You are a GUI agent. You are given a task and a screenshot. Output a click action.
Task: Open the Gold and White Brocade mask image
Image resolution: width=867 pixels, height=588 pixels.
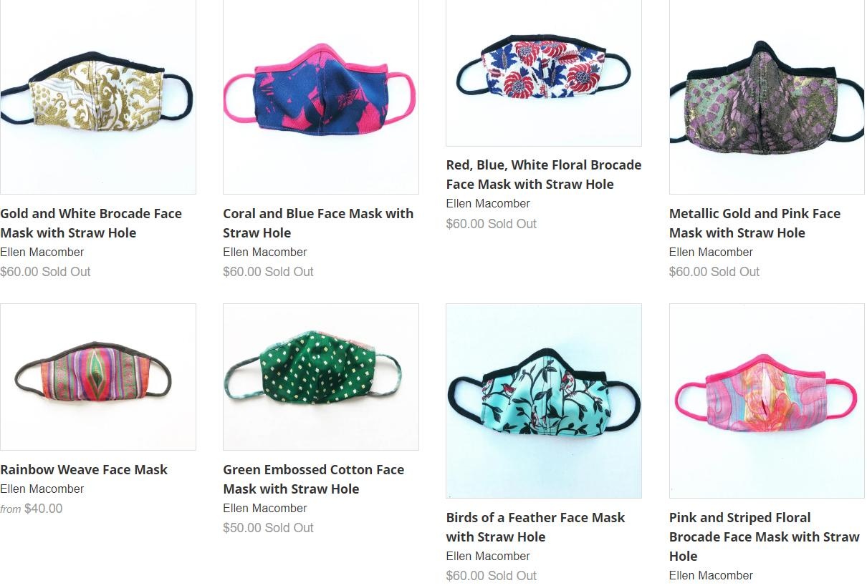[98, 97]
